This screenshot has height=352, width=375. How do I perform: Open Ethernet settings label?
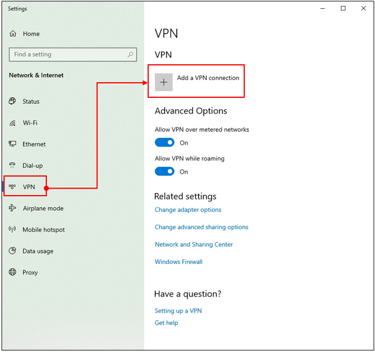coord(34,144)
